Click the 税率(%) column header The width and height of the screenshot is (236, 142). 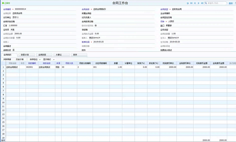click(141, 63)
